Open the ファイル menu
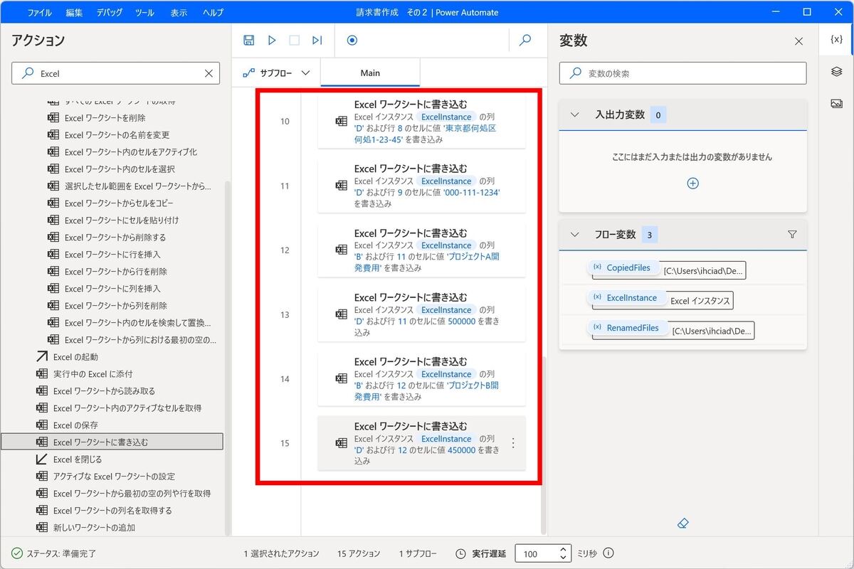 pyautogui.click(x=39, y=13)
